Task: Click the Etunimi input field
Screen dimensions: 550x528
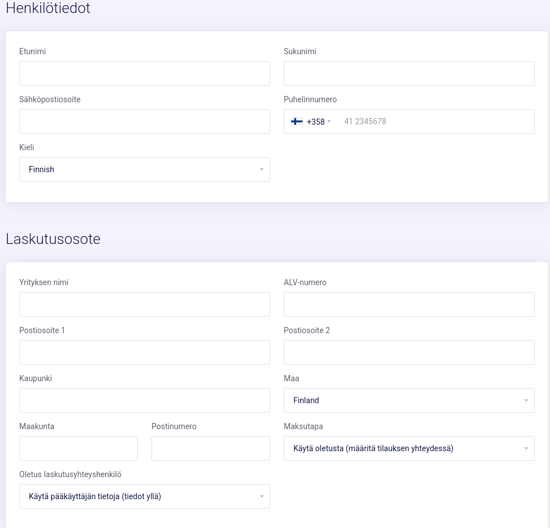Action: click(x=145, y=73)
